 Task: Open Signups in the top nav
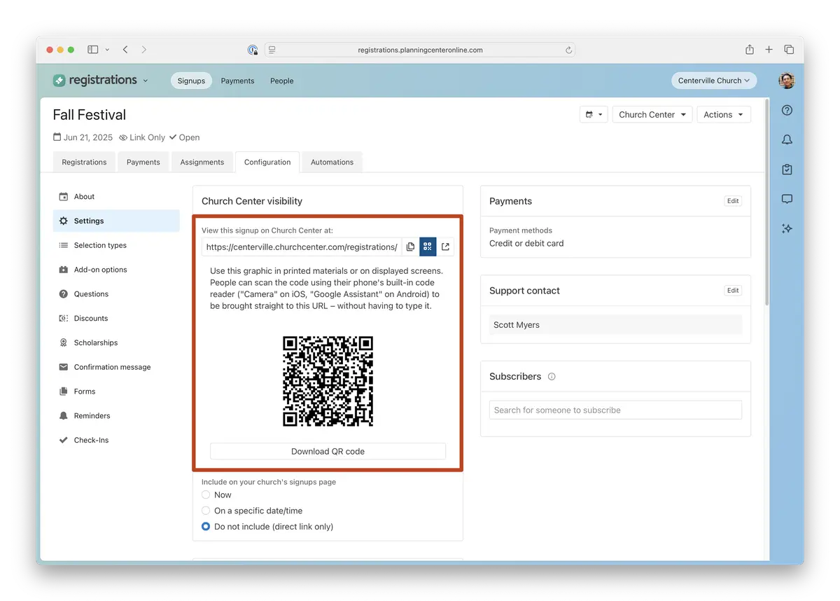191,81
